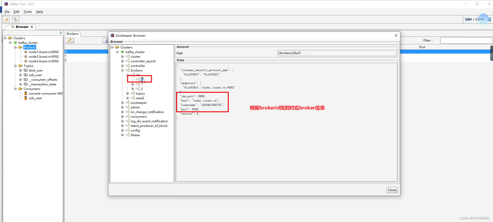Click the edit tree toolbar icon
The image size is (493, 222).
click(x=16, y=19)
